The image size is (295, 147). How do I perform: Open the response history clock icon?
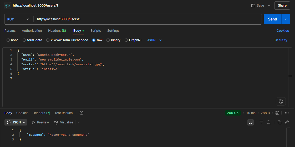pyautogui.click(x=81, y=113)
